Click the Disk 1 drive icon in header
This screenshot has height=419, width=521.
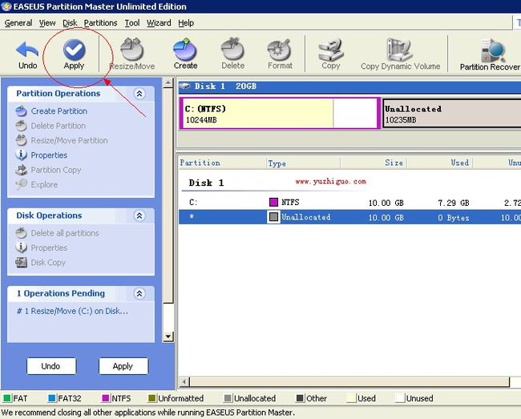(184, 87)
